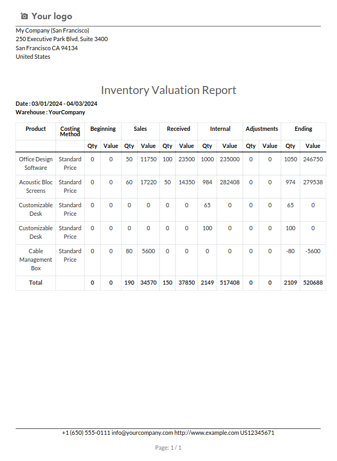Click the Internal column header
Viewport: 337px width, 461px height.
(x=220, y=129)
